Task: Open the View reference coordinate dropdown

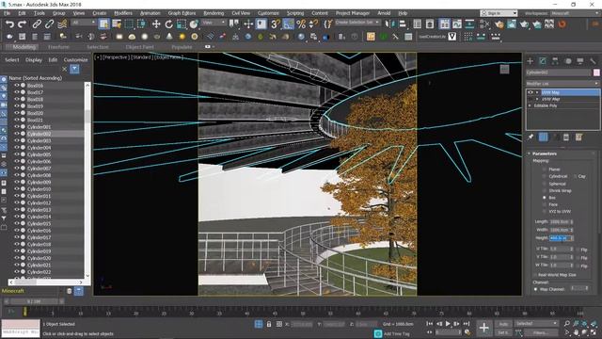Action: click(x=214, y=23)
